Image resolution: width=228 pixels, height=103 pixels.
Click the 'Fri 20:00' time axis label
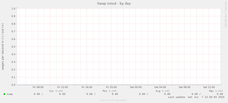[111, 87]
